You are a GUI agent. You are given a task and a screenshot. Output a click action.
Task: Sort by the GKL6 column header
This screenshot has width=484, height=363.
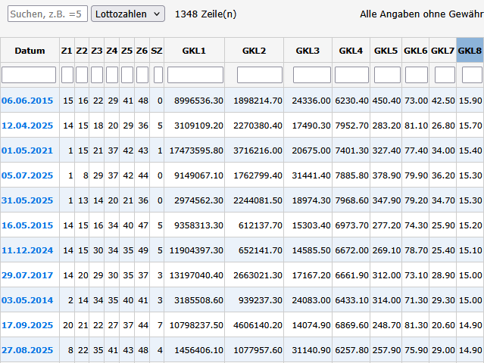pyautogui.click(x=416, y=50)
